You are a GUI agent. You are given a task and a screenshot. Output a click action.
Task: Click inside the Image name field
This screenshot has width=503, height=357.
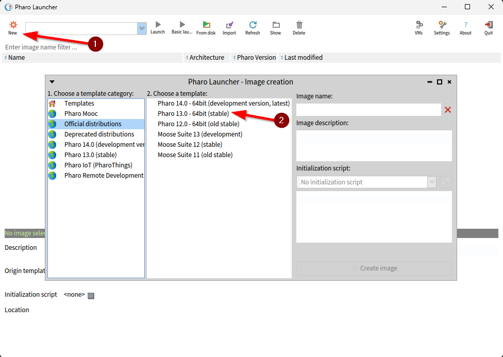pyautogui.click(x=368, y=110)
